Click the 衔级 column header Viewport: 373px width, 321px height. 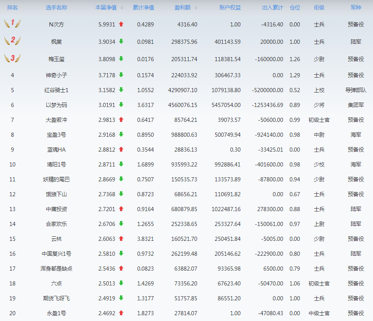tap(319, 7)
